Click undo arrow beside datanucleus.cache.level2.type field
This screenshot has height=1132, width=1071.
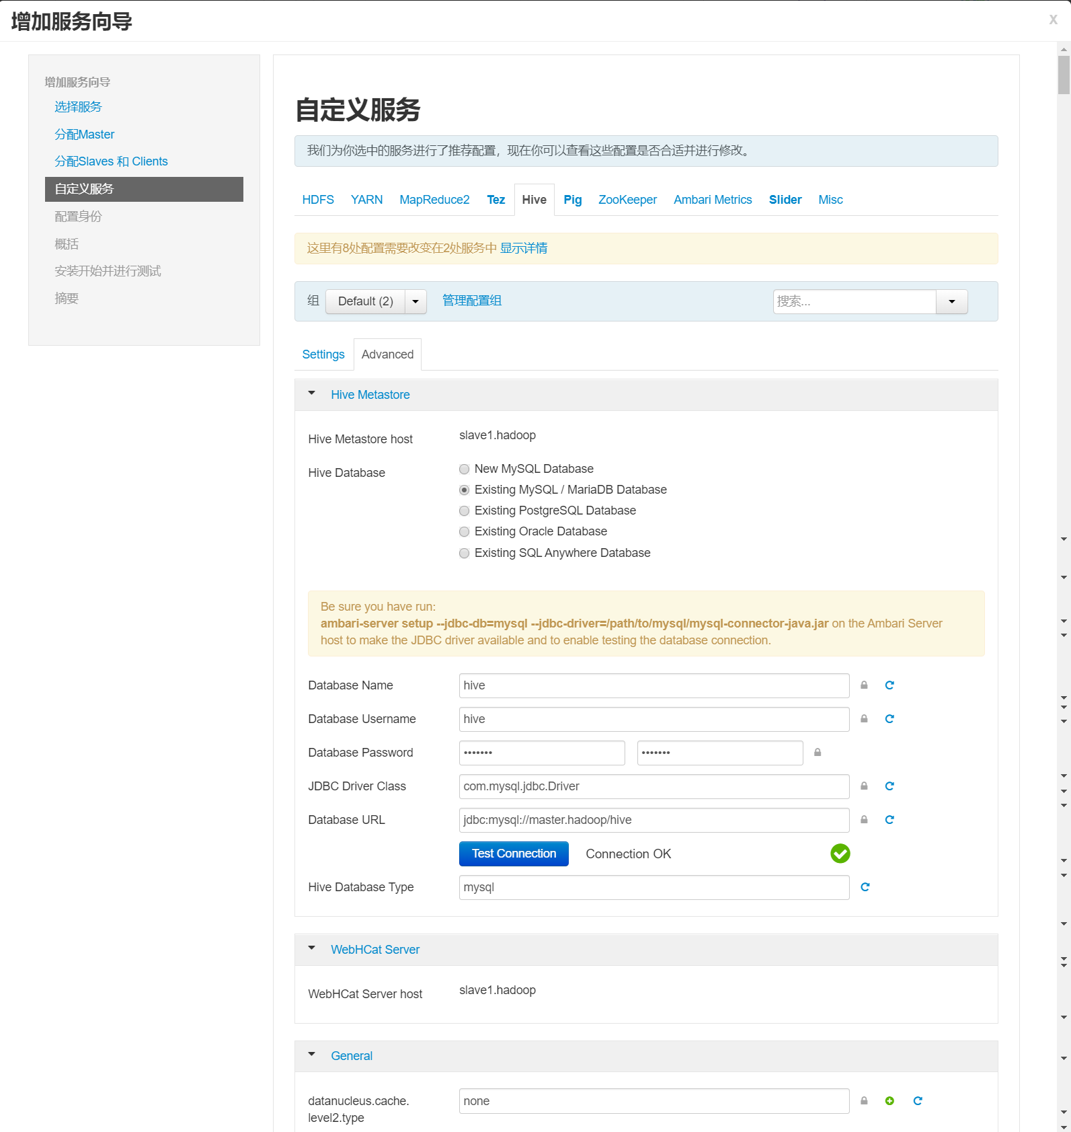click(x=918, y=1100)
